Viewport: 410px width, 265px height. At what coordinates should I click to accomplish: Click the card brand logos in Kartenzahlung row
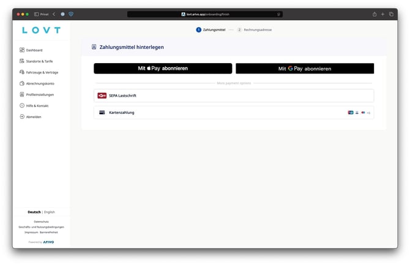point(359,113)
